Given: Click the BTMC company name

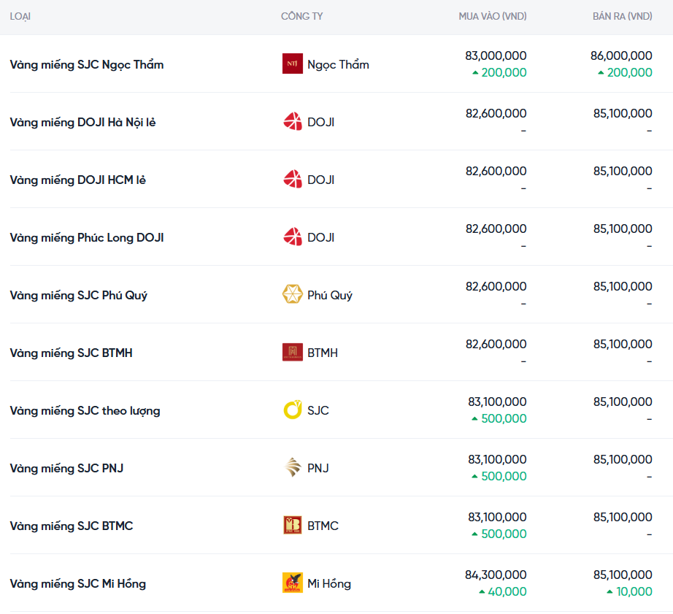Looking at the screenshot, I should coord(323,526).
